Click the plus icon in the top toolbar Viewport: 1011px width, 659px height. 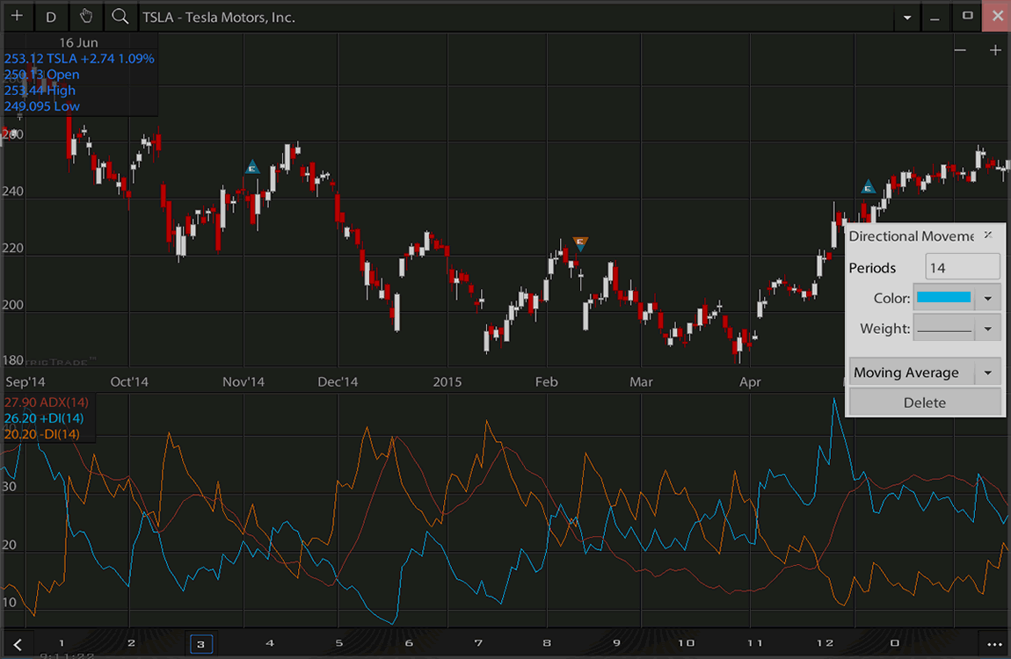(17, 16)
